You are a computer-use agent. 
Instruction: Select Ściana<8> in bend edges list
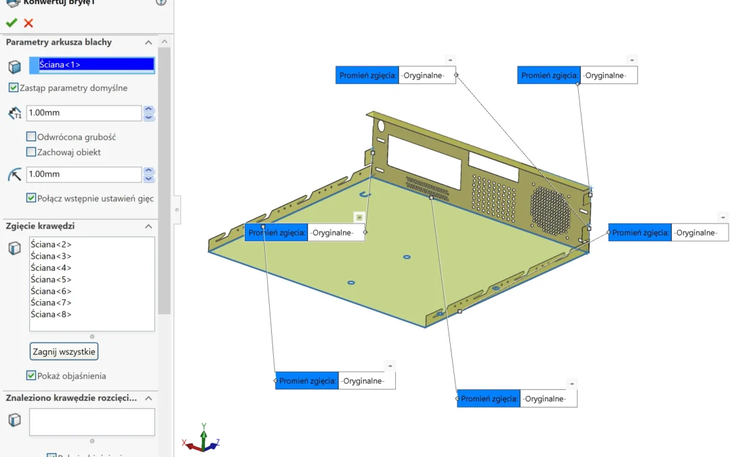coord(51,314)
